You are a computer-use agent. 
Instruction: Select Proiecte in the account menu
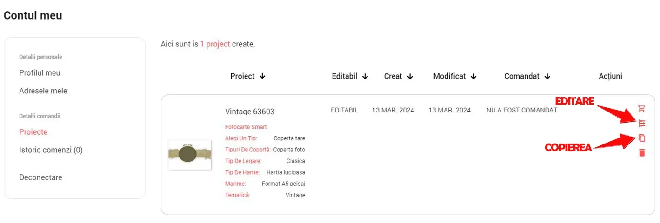pyautogui.click(x=33, y=132)
